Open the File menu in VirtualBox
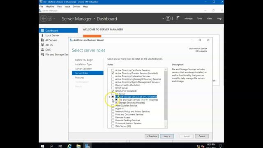The height and width of the screenshot is (148, 263). click(41, 7)
